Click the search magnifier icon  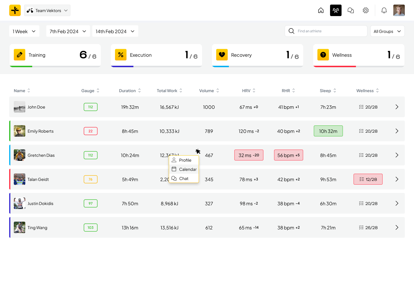coord(292,31)
